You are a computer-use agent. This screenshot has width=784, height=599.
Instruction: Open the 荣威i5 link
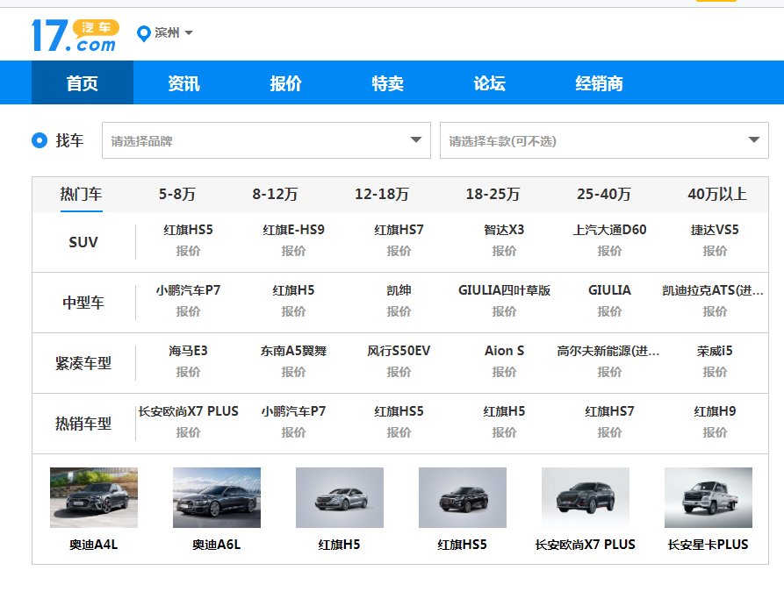tap(715, 351)
